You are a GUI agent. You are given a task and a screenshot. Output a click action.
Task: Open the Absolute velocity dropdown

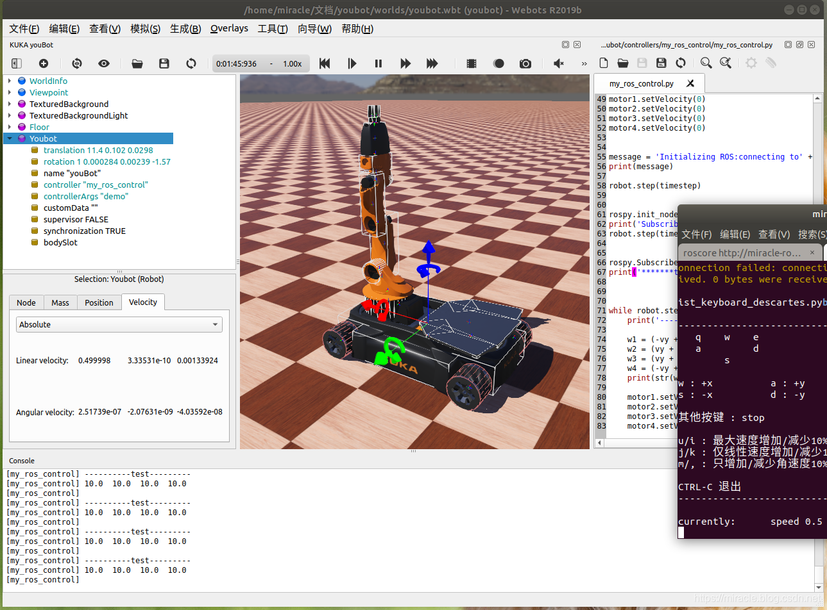pos(119,324)
